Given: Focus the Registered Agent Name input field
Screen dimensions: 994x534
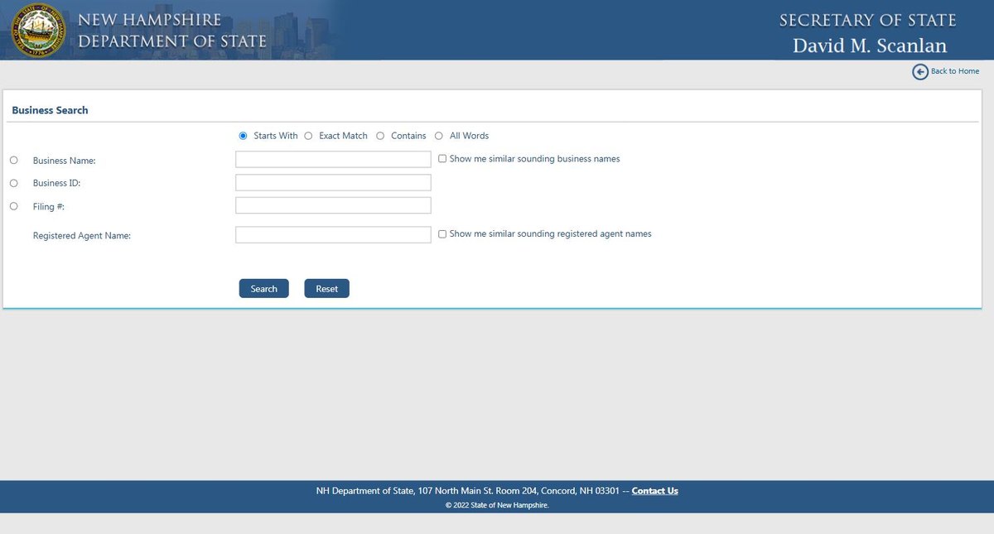Looking at the screenshot, I should click(x=333, y=235).
